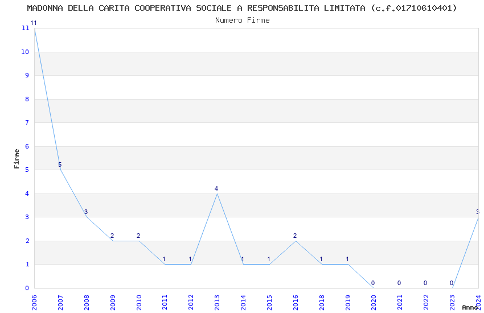Click data label 1 above the 2012 point
Image resolution: width=484 pixels, height=313 pixels.
(x=190, y=259)
